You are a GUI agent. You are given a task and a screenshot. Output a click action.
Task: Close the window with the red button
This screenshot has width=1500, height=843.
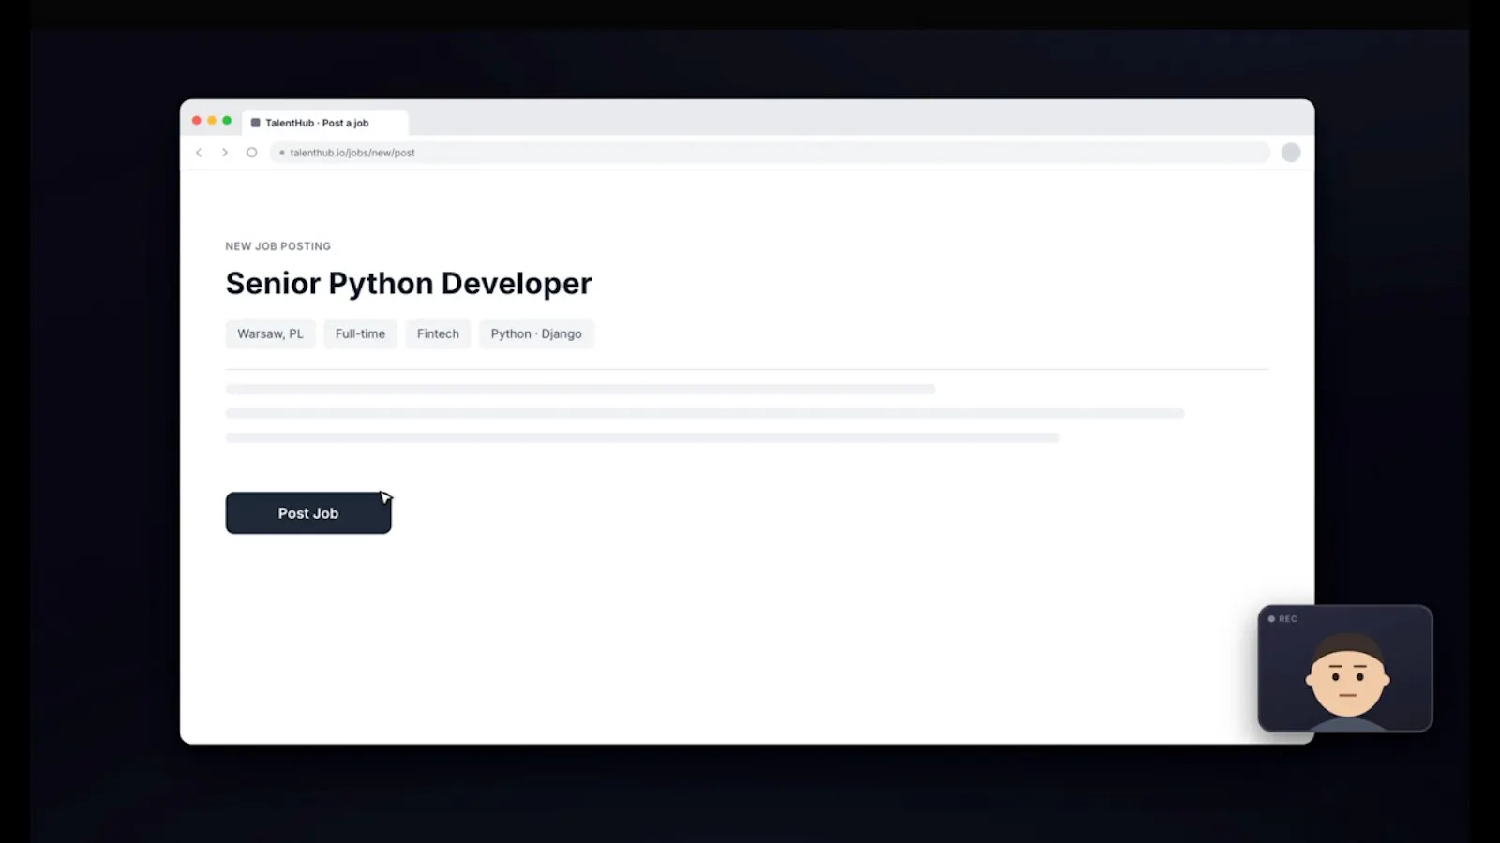[x=197, y=121]
